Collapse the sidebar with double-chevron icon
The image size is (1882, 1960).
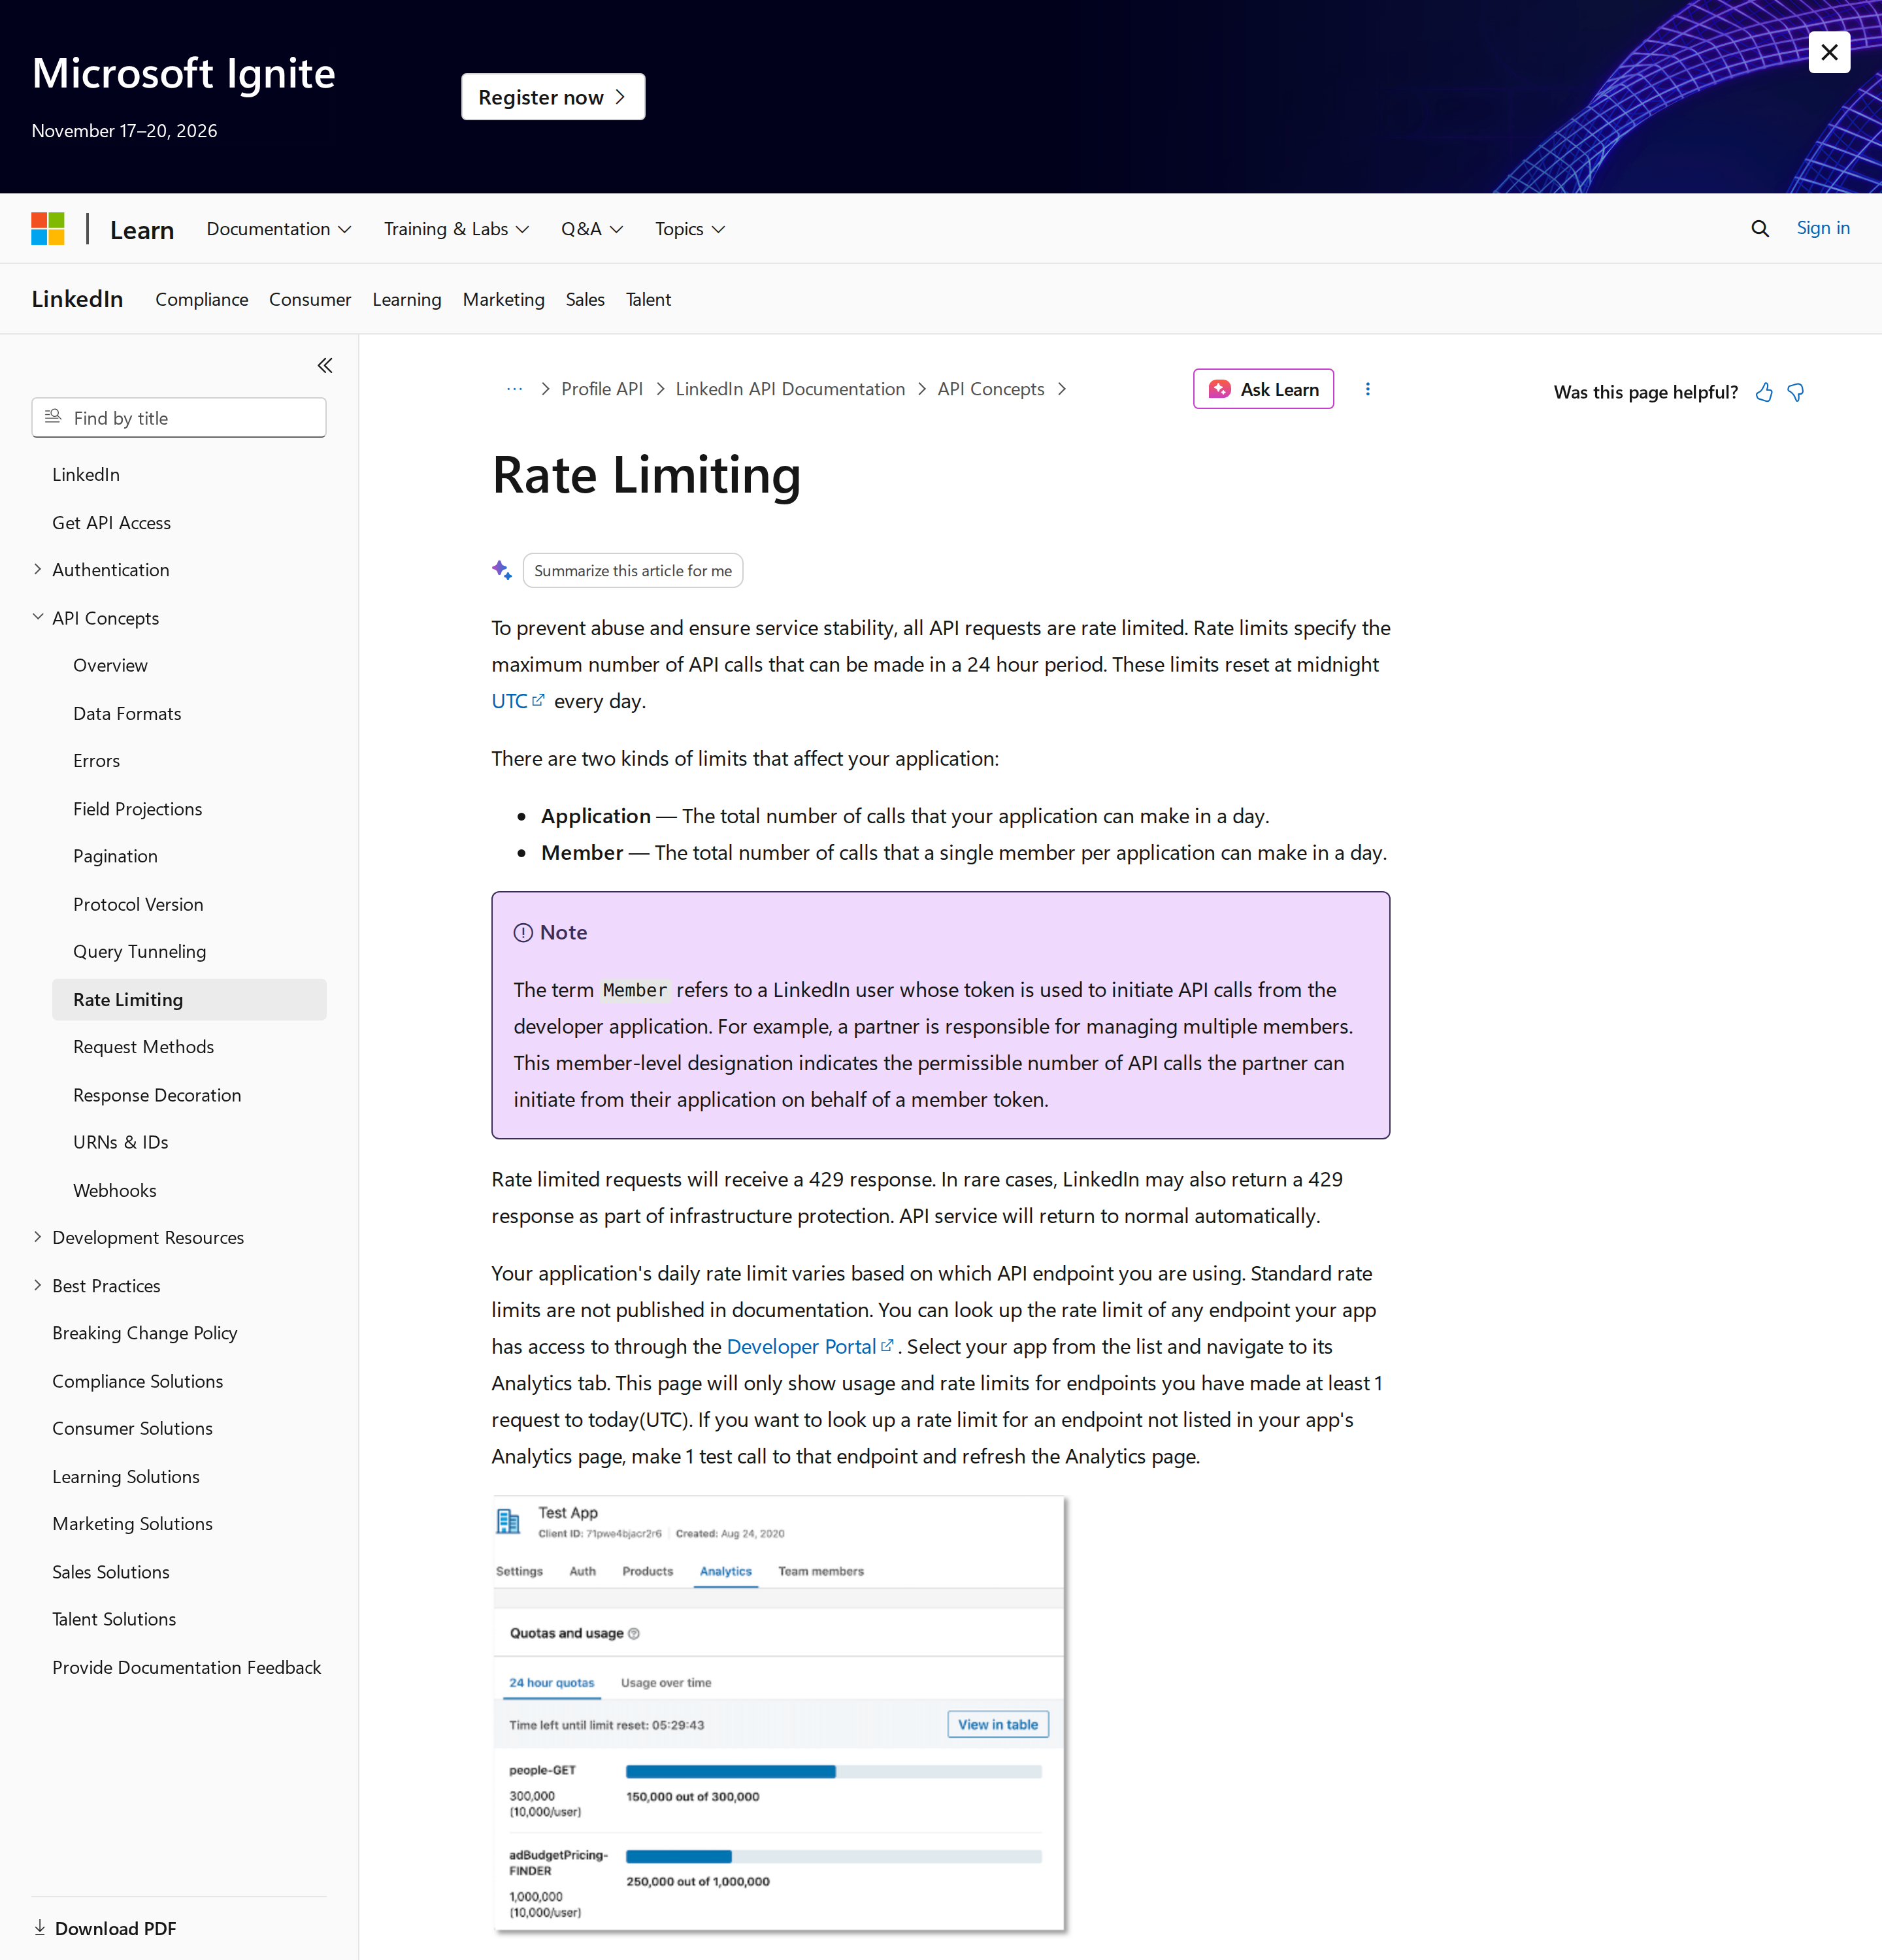[x=325, y=365]
